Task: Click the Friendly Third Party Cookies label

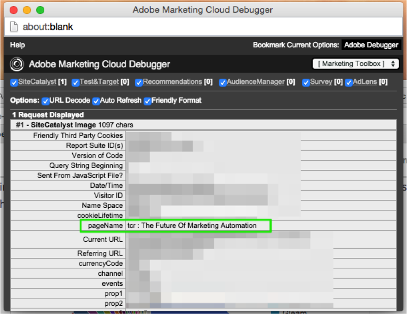Action: click(x=78, y=135)
